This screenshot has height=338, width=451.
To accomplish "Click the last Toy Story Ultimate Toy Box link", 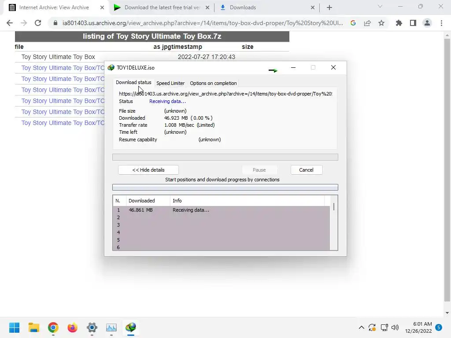I will tap(63, 123).
